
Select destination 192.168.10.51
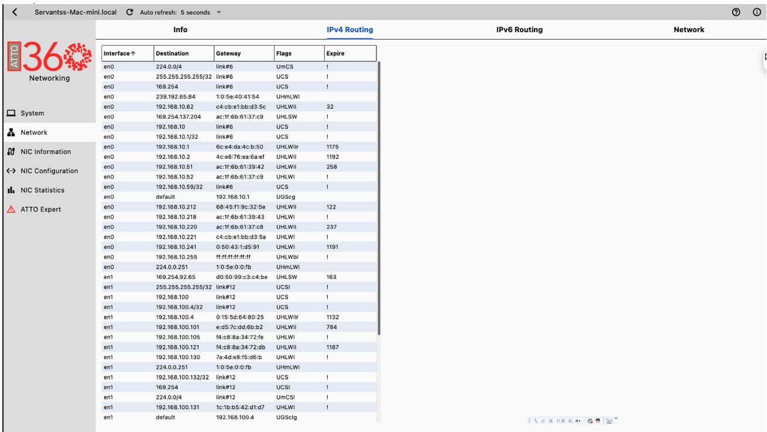coord(174,167)
